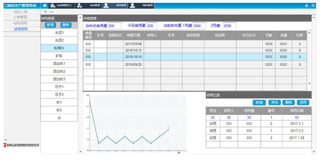Click the 单据日期 column header
320x163 pixels.
click(133, 35)
